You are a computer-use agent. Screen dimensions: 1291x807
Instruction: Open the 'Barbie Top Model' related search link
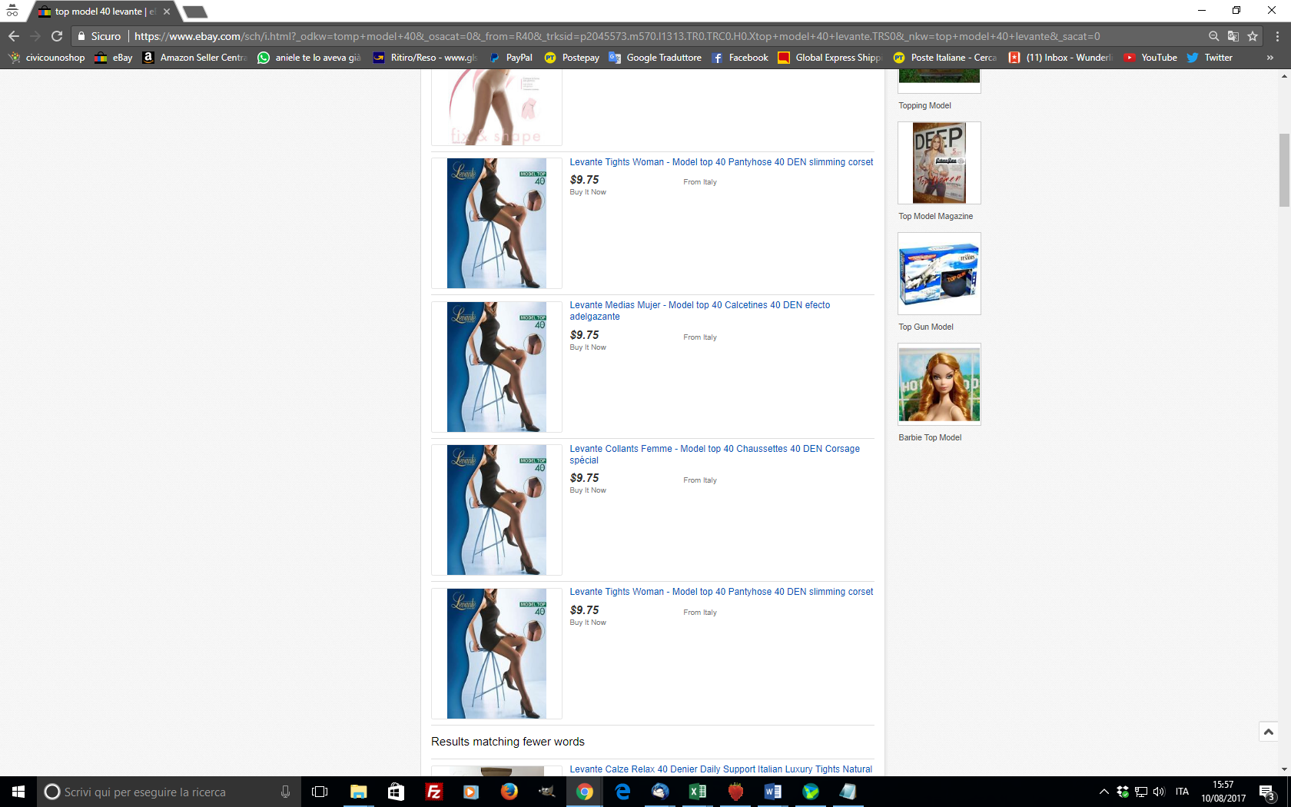click(930, 438)
